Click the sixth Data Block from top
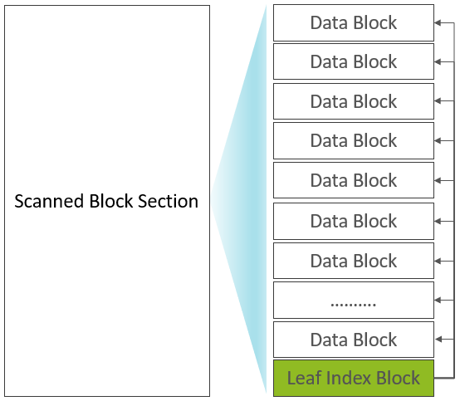Screen dimensions: 460x401 click(354, 221)
